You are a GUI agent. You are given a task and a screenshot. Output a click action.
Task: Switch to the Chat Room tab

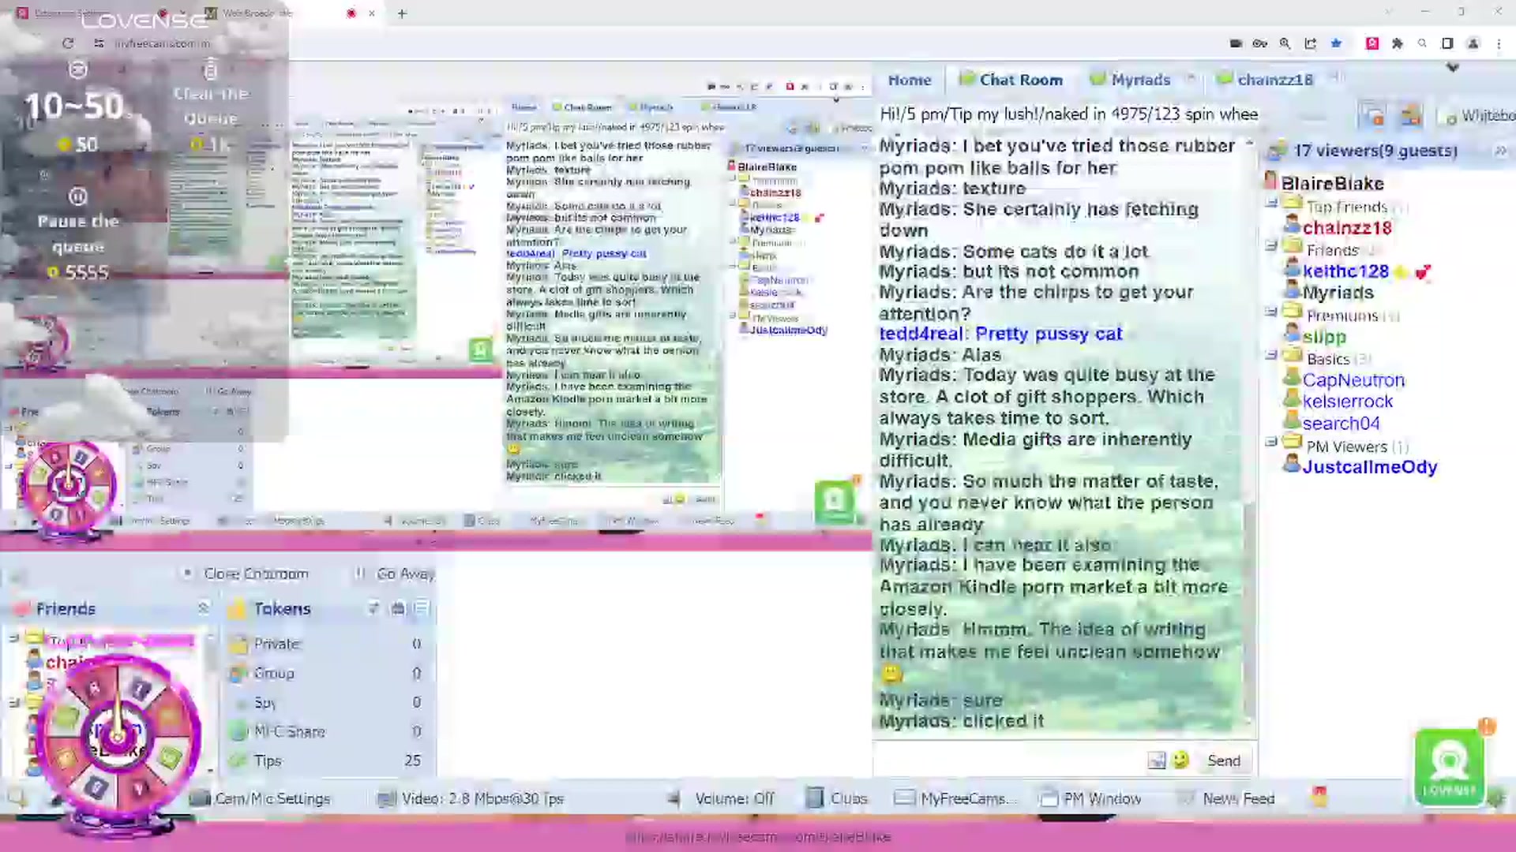1011,80
